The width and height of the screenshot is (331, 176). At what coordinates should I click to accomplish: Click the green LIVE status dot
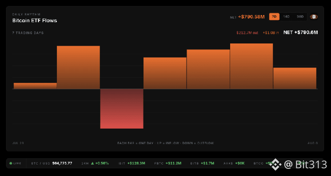[11, 163]
